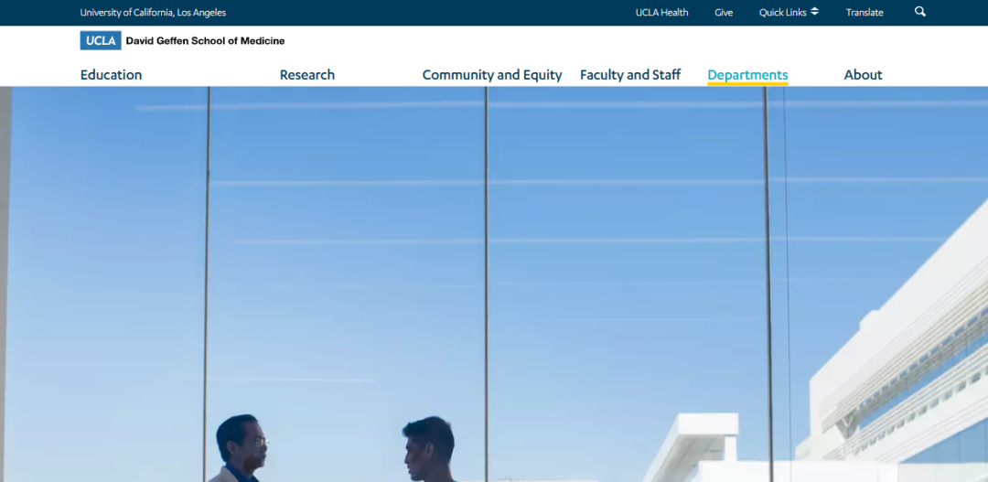Click the blue UCLA logo box
The image size is (988, 482).
[101, 41]
